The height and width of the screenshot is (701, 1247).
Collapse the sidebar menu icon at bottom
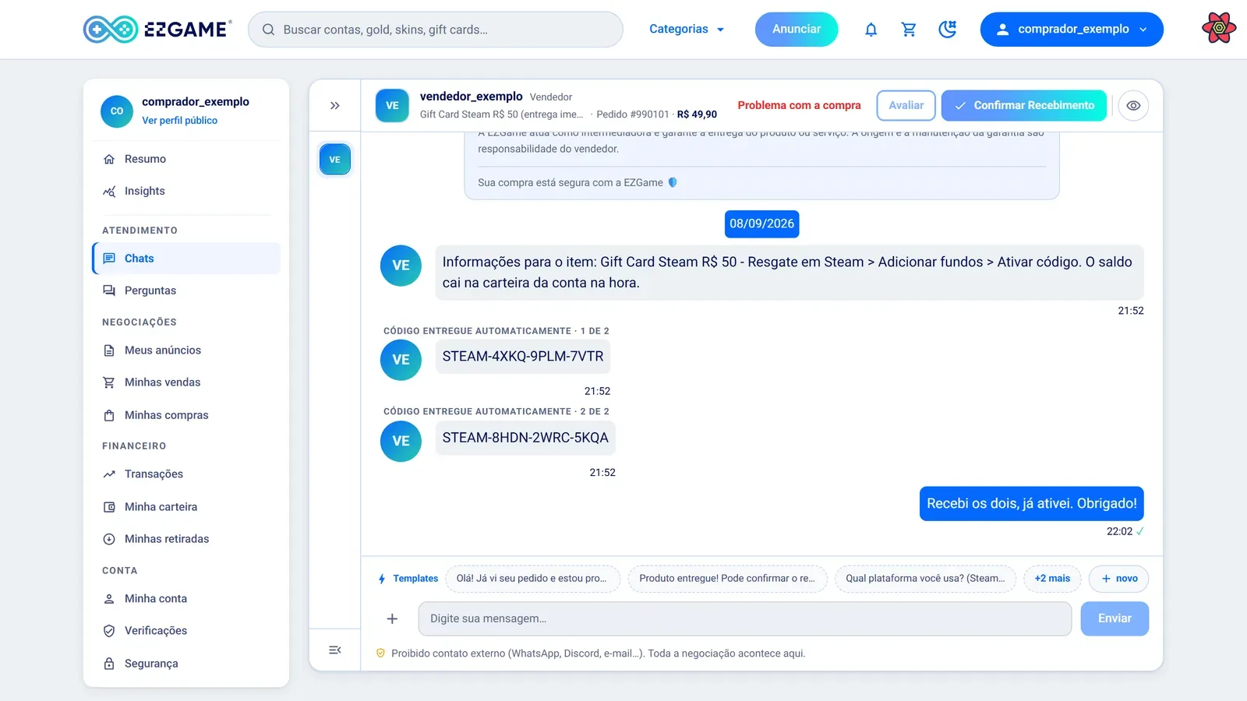coord(335,650)
